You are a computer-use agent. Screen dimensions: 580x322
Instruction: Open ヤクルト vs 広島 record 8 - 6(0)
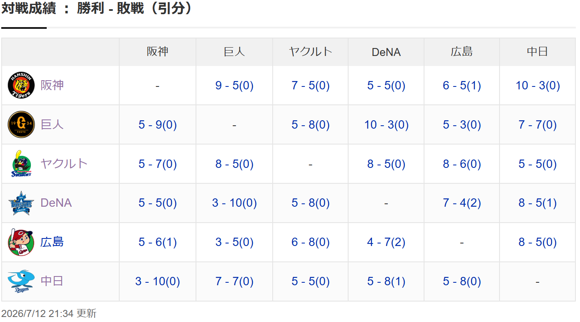coord(462,164)
